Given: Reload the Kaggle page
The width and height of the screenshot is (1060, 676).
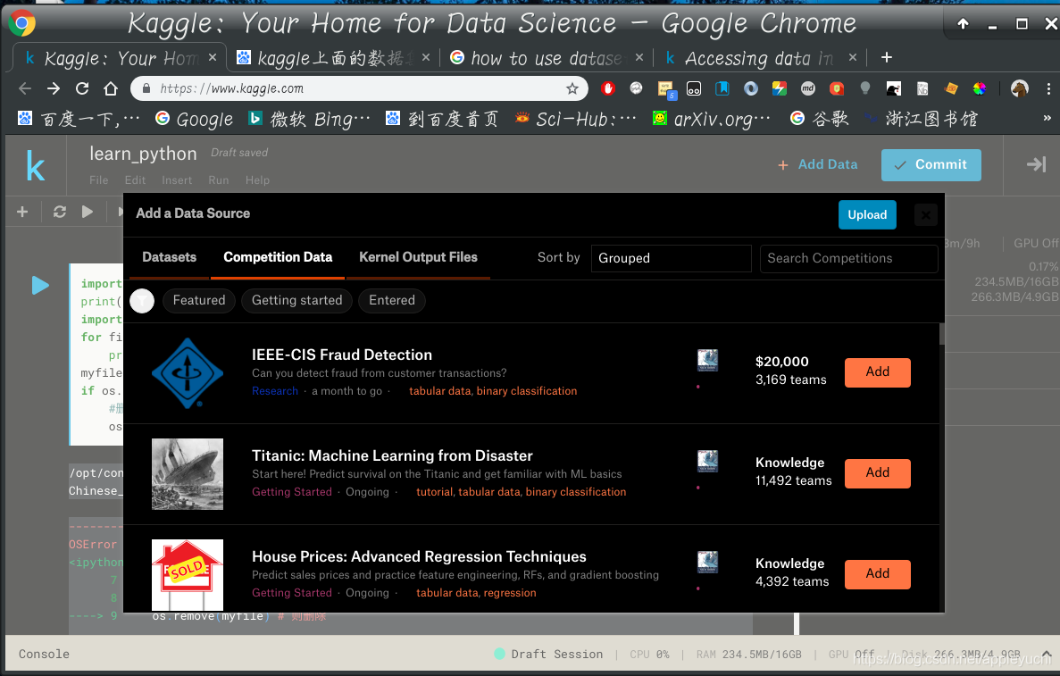Looking at the screenshot, I should (82, 88).
